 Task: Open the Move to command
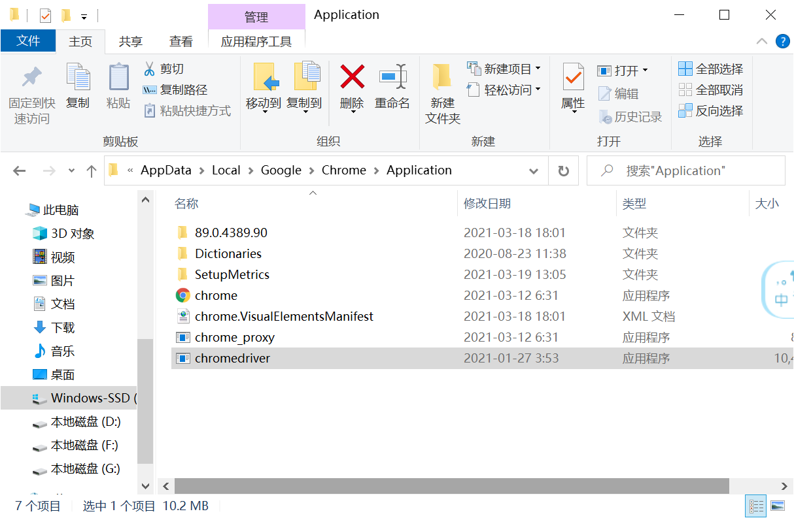coord(264,88)
